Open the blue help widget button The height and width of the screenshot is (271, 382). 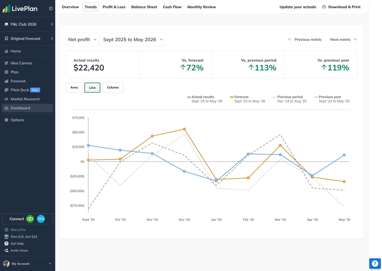click(375, 264)
